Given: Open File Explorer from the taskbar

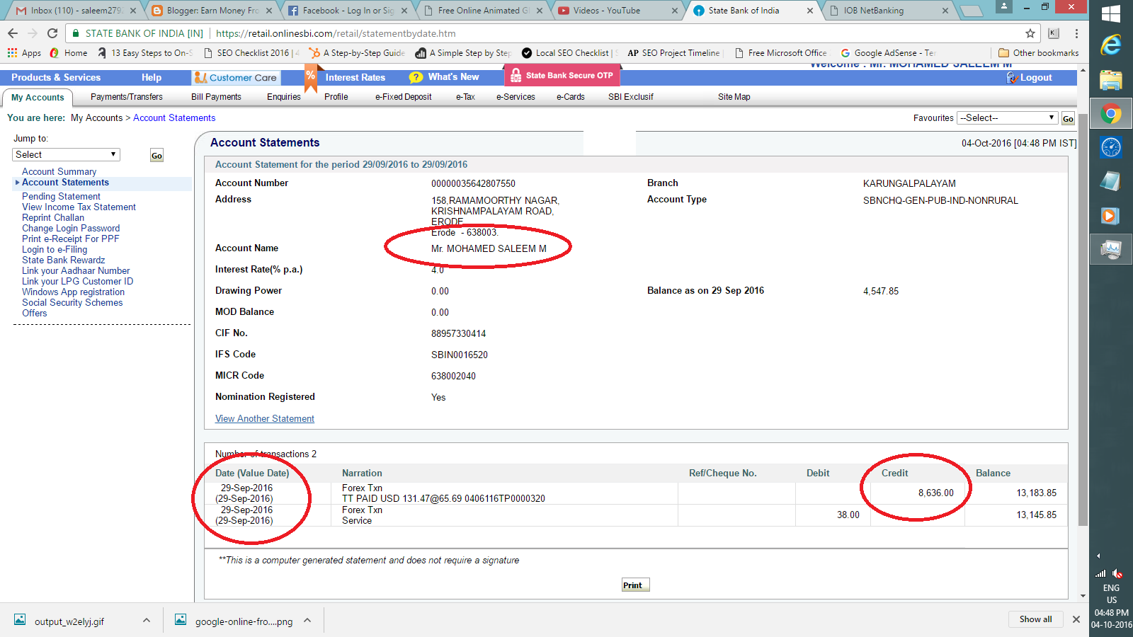Looking at the screenshot, I should coord(1111,80).
